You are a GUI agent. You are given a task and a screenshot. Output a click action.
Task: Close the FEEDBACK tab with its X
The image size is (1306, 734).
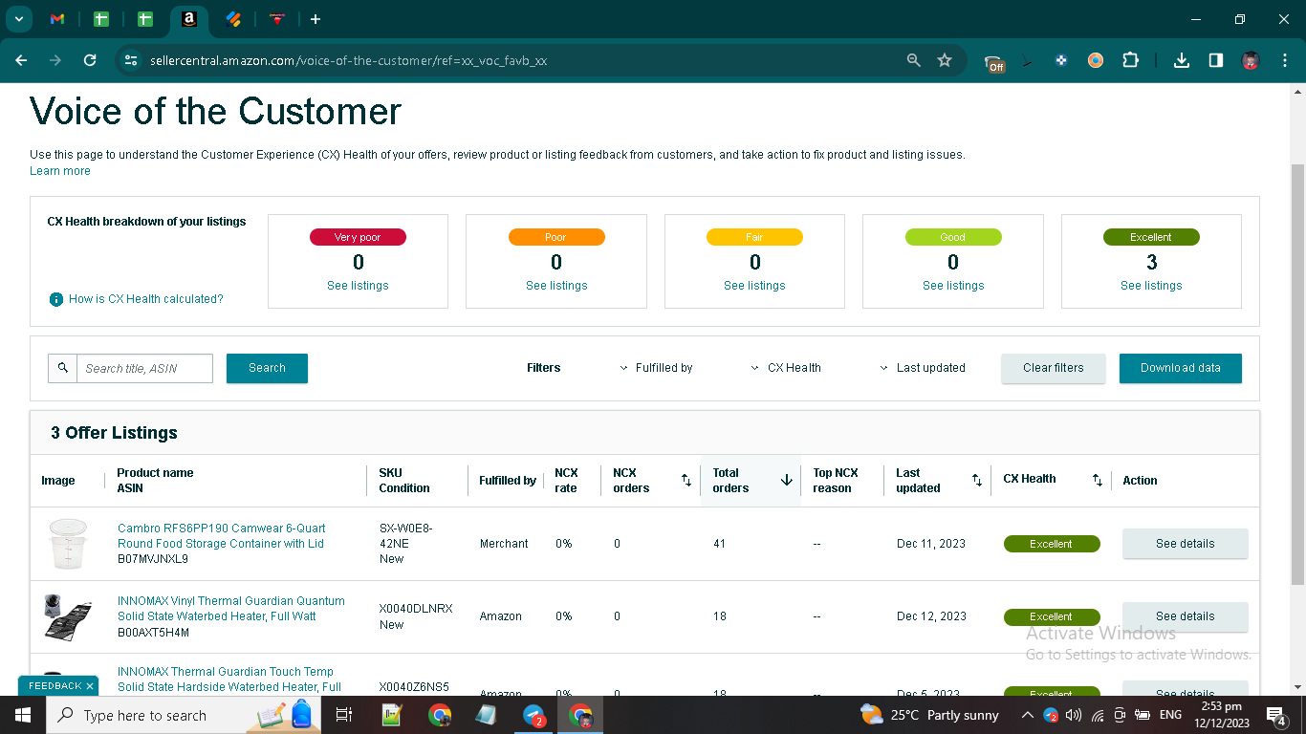click(x=90, y=686)
